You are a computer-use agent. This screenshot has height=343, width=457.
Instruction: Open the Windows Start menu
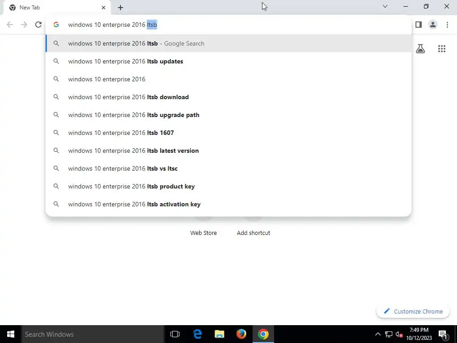pyautogui.click(x=11, y=334)
